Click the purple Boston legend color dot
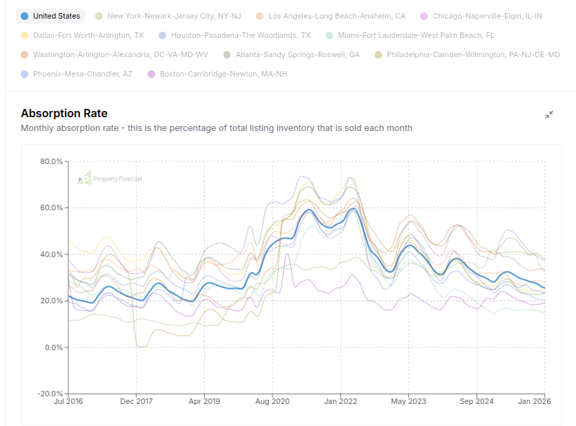Viewport: 576px width, 426px height. coord(151,74)
